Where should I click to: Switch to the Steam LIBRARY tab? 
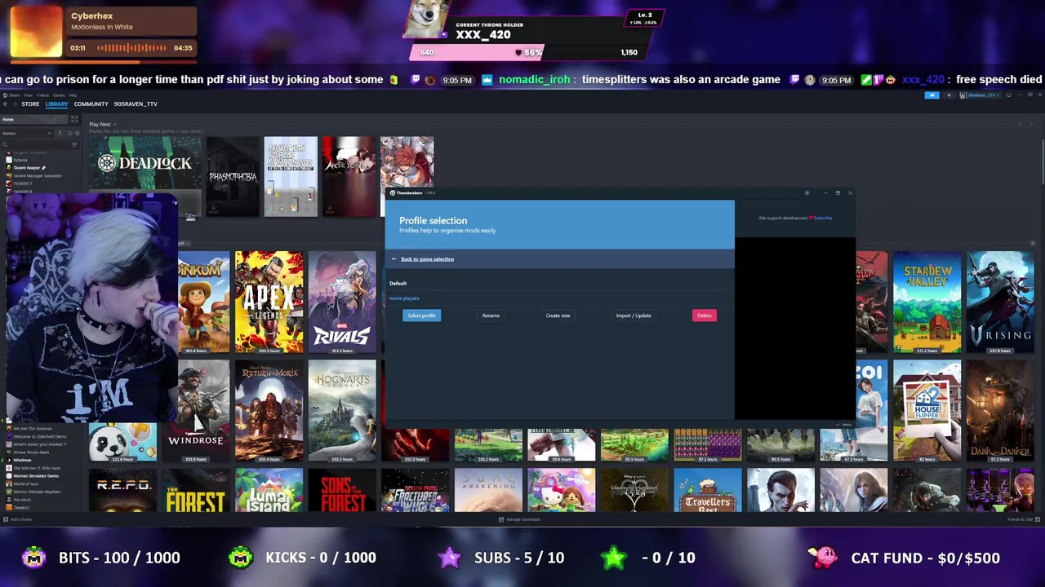56,104
